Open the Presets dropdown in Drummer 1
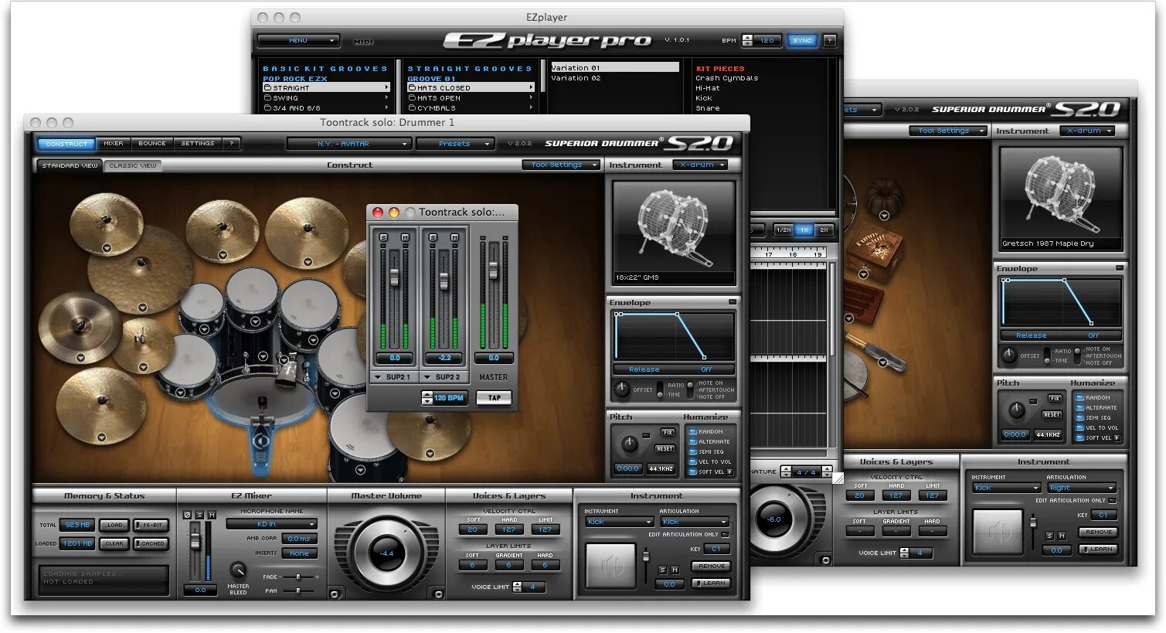Screen dimensions: 1166x633 click(x=455, y=144)
